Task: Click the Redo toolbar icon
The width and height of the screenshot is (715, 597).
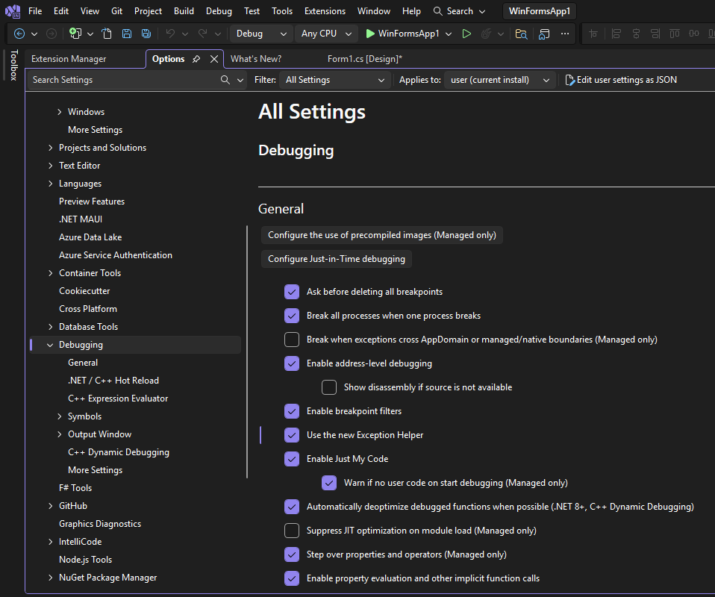Action: (203, 34)
